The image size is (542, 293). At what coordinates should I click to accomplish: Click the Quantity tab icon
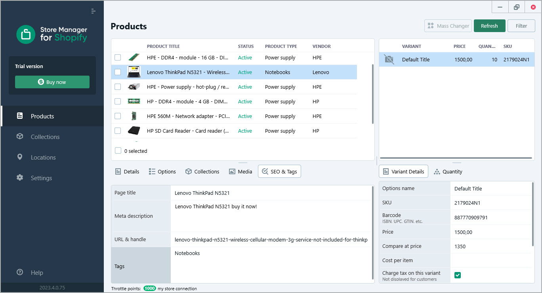(x=437, y=172)
